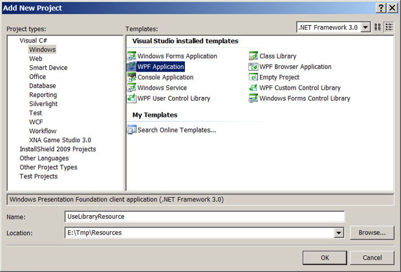Focus the Name field with UseLibraryResource
The image size is (401, 272).
[x=204, y=216]
